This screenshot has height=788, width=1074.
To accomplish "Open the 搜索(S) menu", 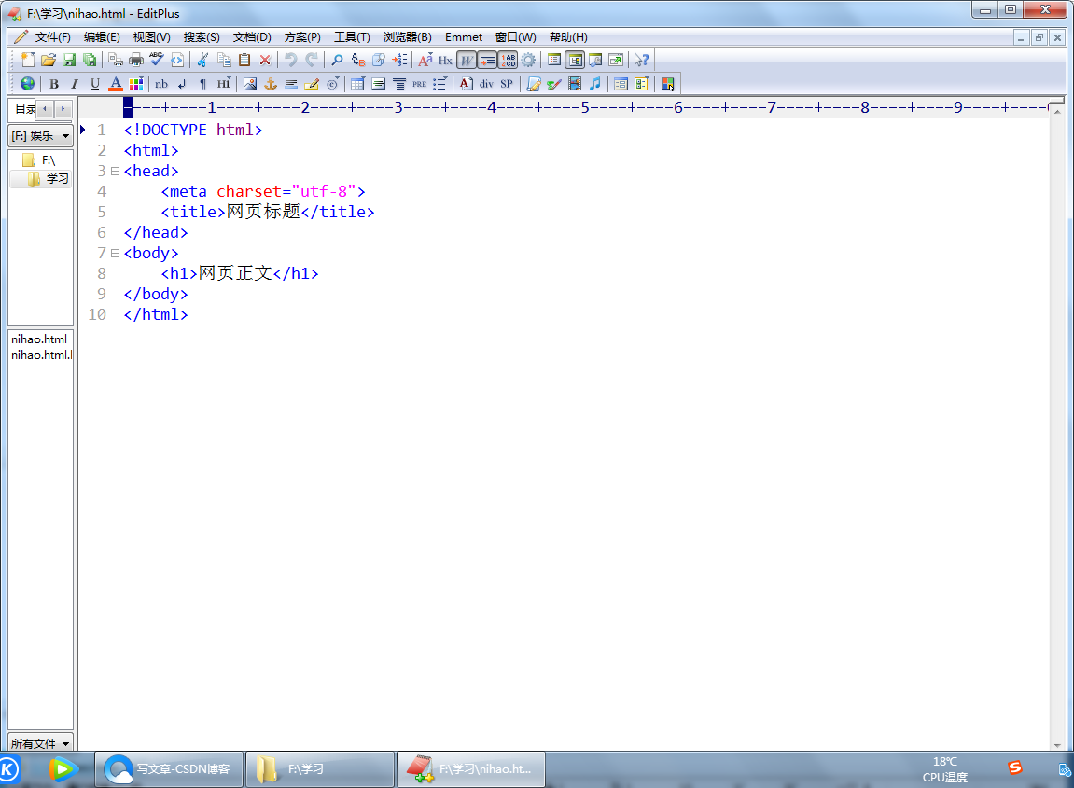I will click(x=202, y=37).
